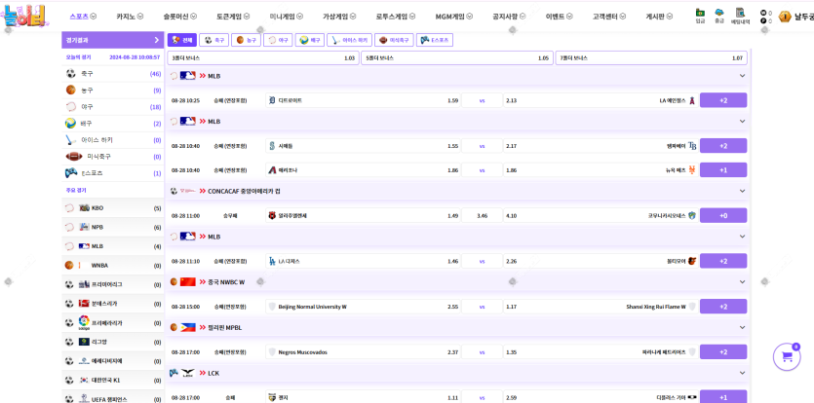The height and width of the screenshot is (403, 814).
Task: Open the 미니게임 top menu
Action: (287, 17)
